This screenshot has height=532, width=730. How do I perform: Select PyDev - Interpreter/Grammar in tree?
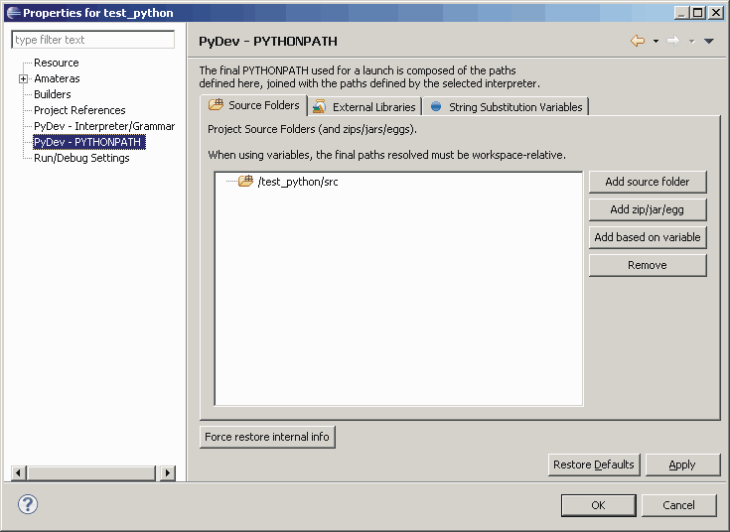104,126
